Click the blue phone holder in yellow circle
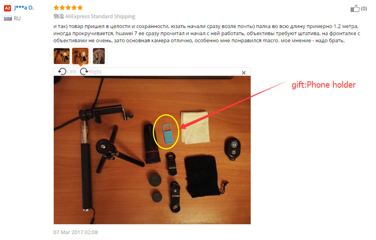 [167, 133]
